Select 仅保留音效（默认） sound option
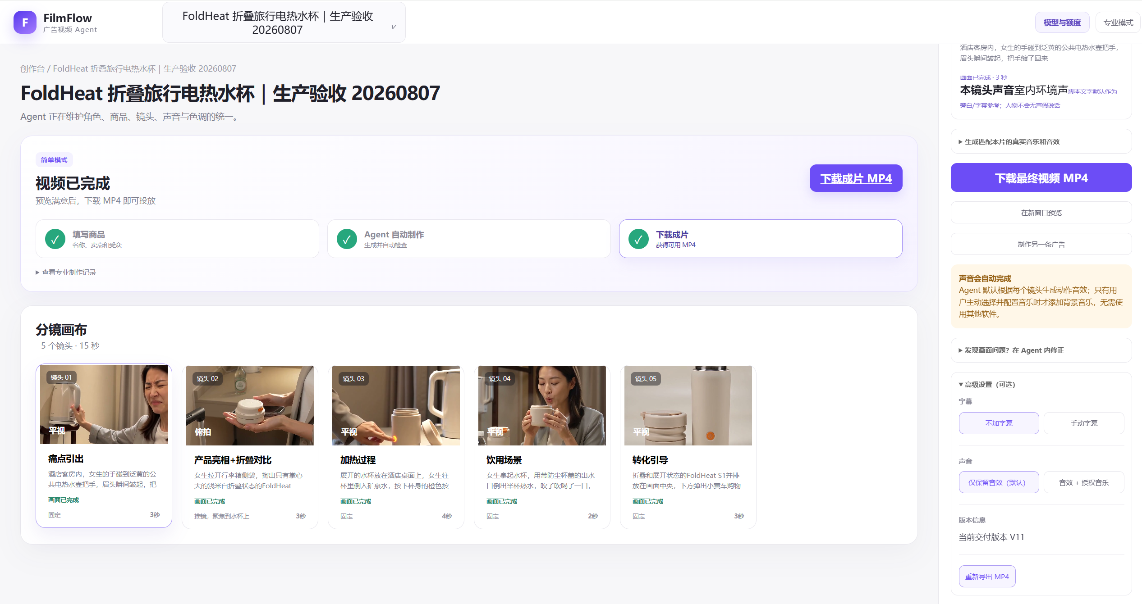Viewport: 1142px width, 604px height. (x=999, y=482)
